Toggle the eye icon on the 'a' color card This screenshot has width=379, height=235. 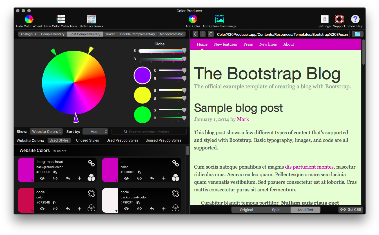coord(126,178)
